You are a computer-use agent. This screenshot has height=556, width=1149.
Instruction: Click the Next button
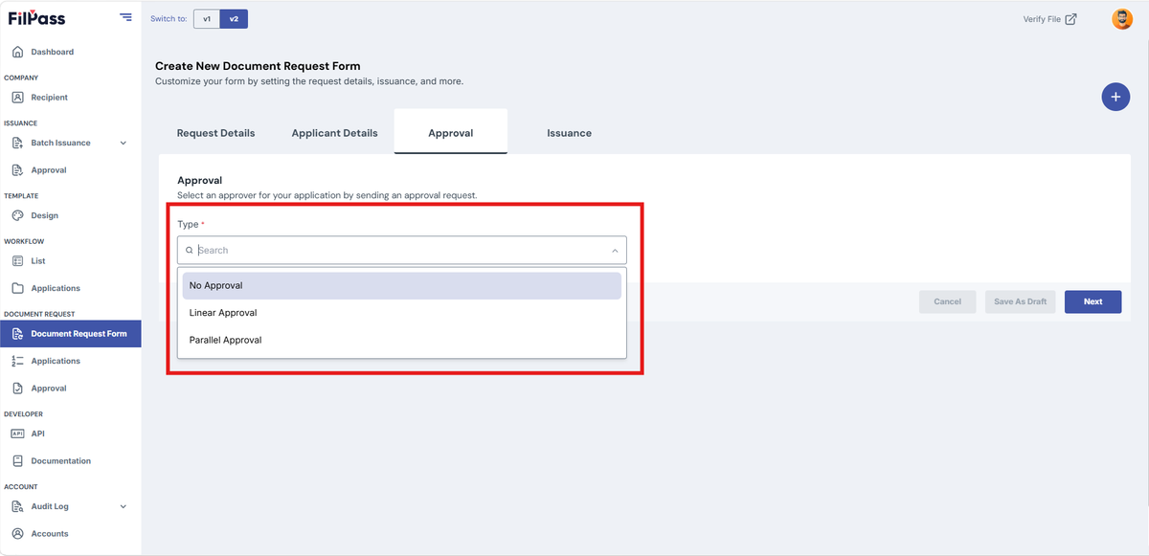coord(1093,301)
